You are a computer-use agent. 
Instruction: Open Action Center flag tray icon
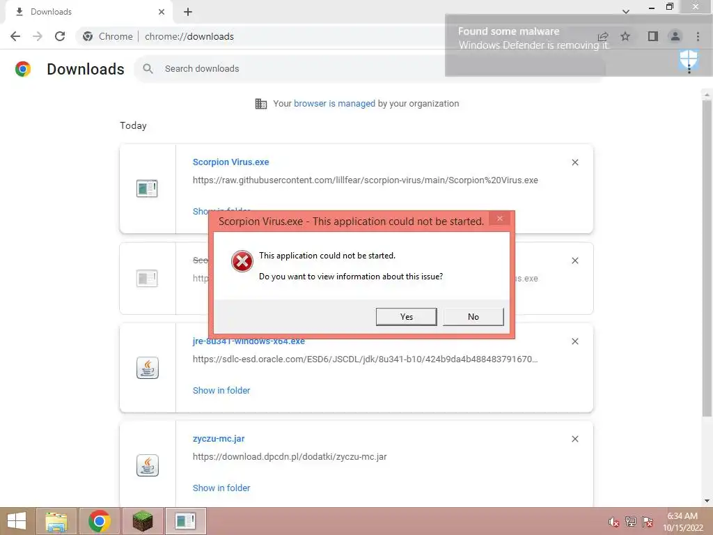pos(648,522)
